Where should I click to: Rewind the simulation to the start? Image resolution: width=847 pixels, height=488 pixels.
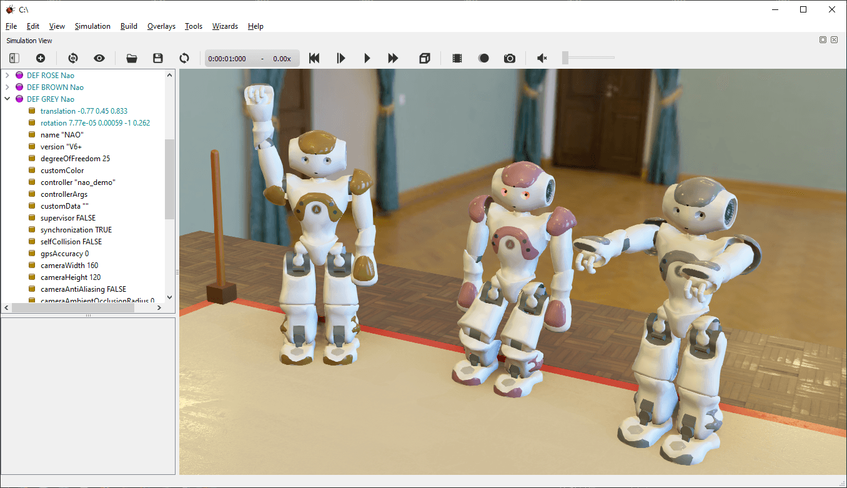coord(314,58)
